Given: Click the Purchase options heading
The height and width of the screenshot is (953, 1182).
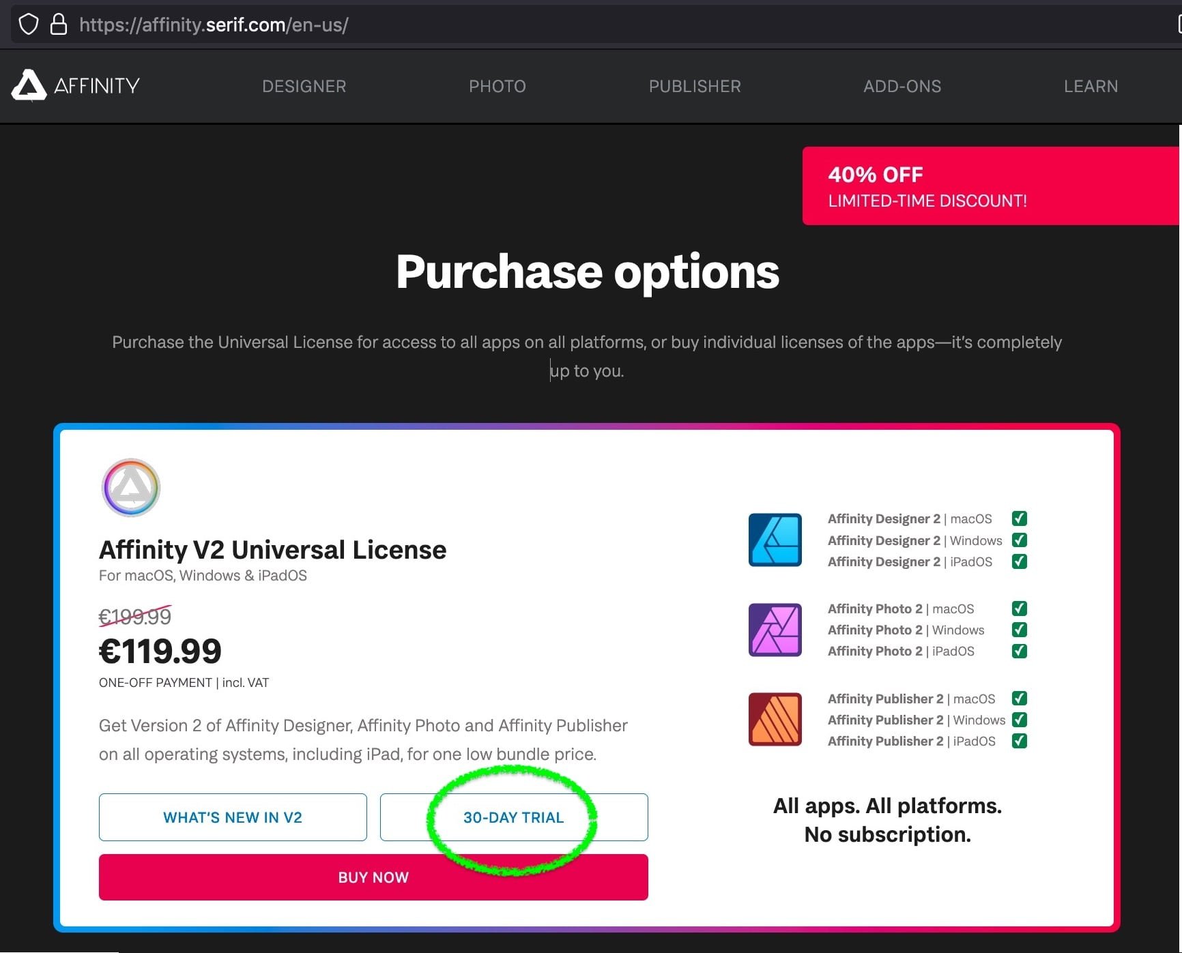Looking at the screenshot, I should coord(588,272).
